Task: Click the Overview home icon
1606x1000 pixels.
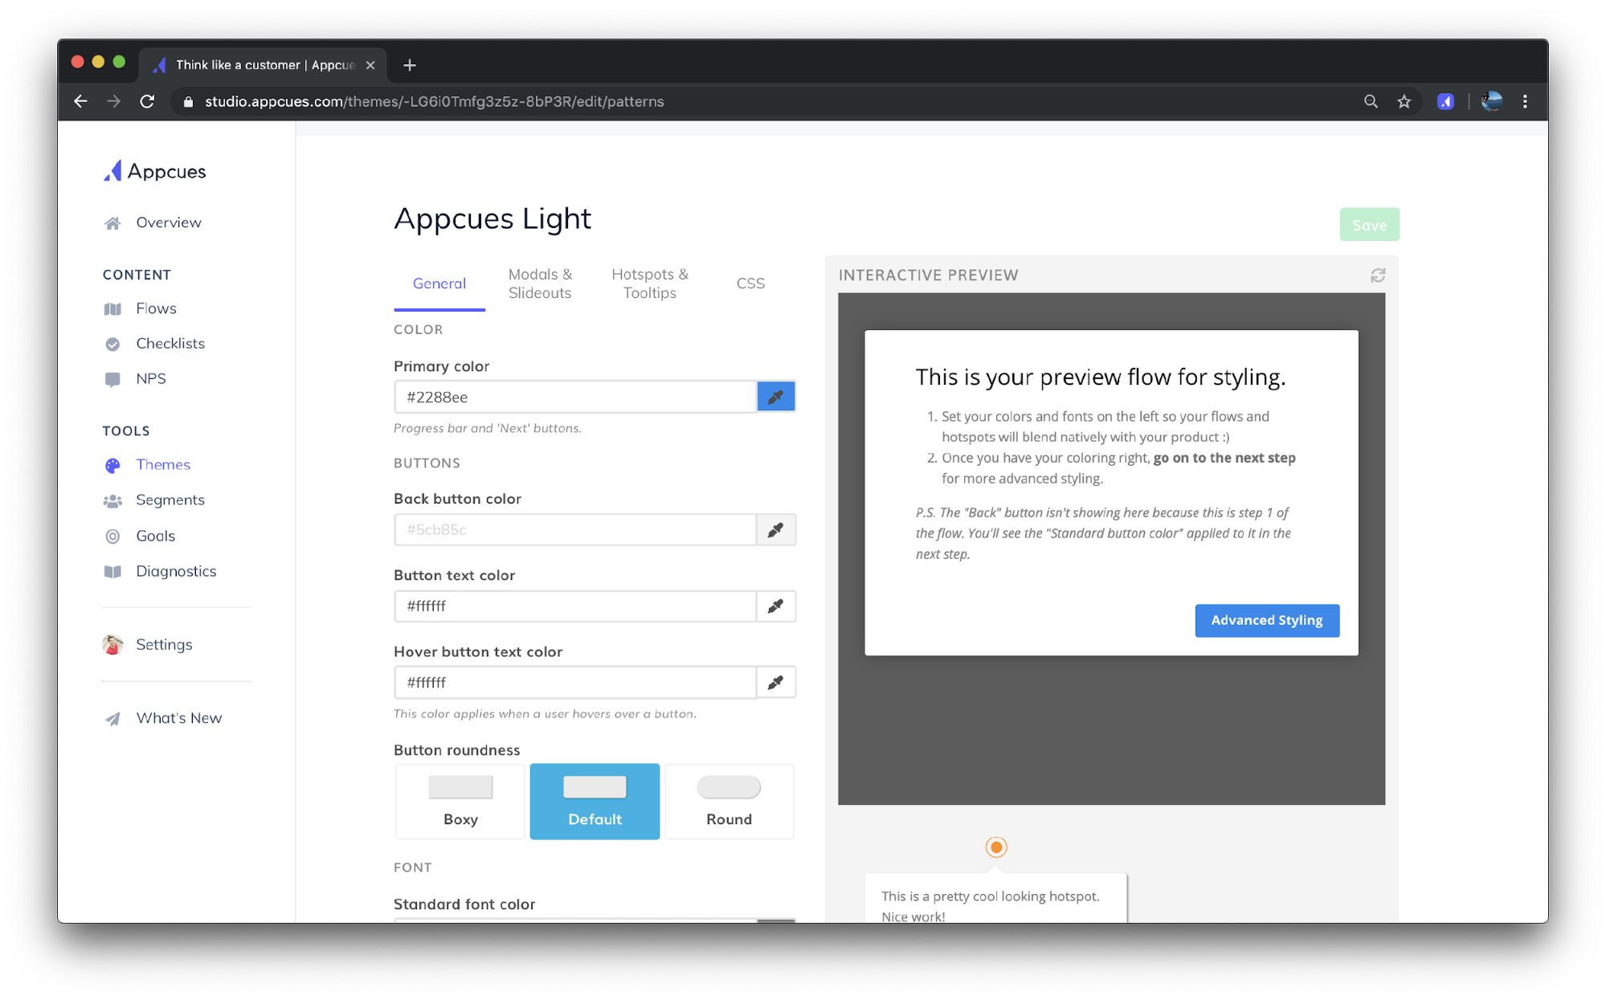Action: coord(112,223)
